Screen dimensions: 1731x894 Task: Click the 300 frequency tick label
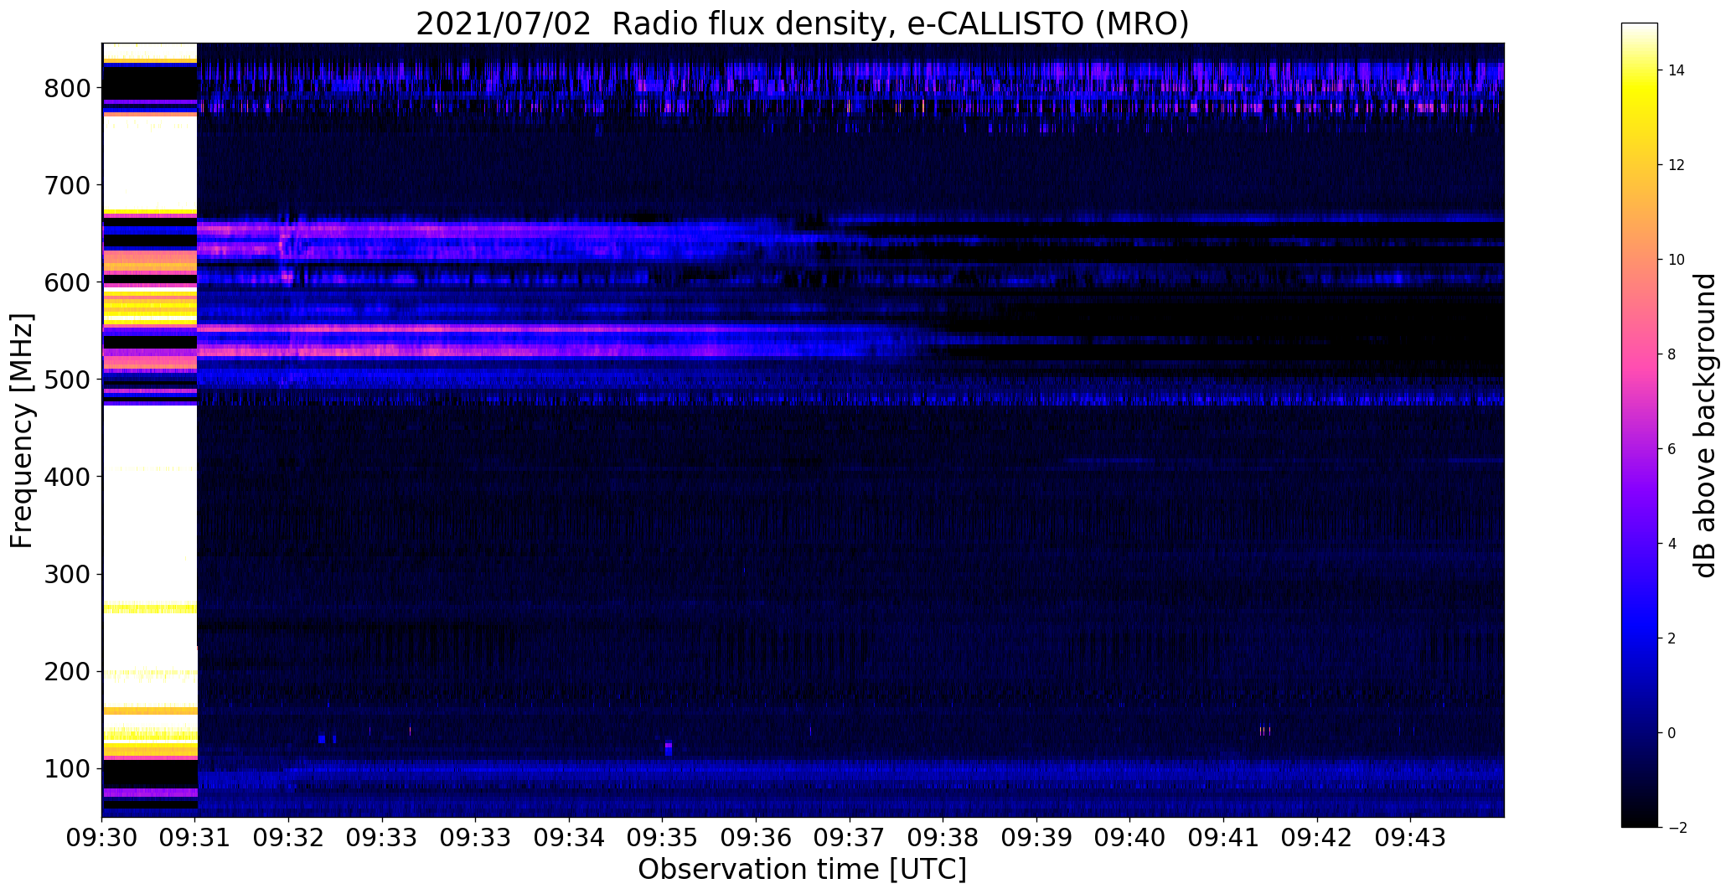coord(67,574)
